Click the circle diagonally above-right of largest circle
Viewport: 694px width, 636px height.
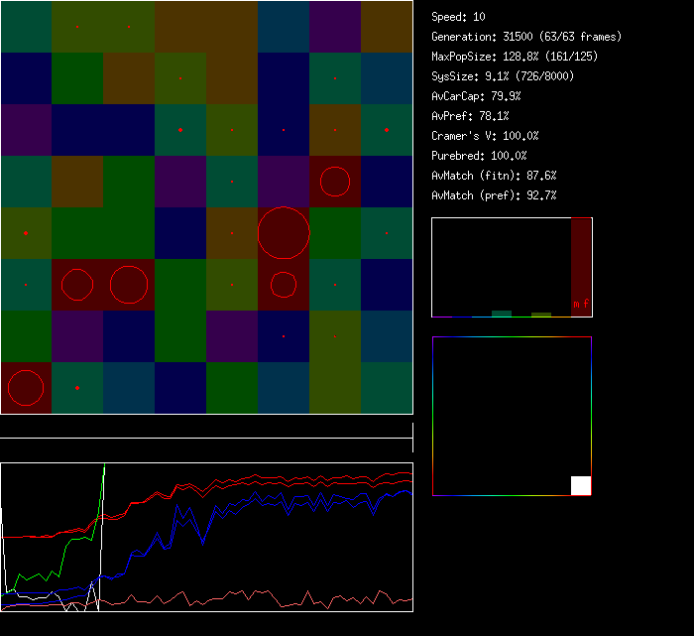335,182
